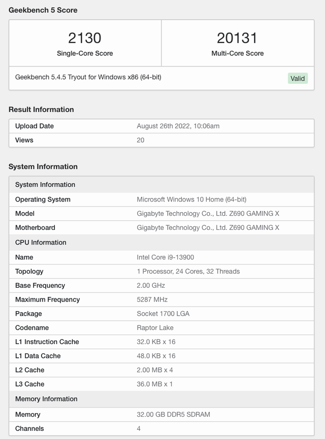Select 1 Processor, 24 Cores, 32 Threads

tap(188, 272)
